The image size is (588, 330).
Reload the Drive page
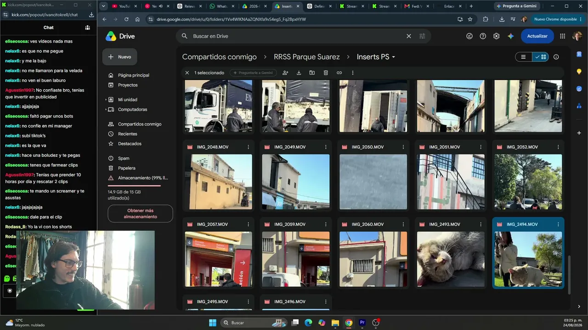[x=126, y=19]
